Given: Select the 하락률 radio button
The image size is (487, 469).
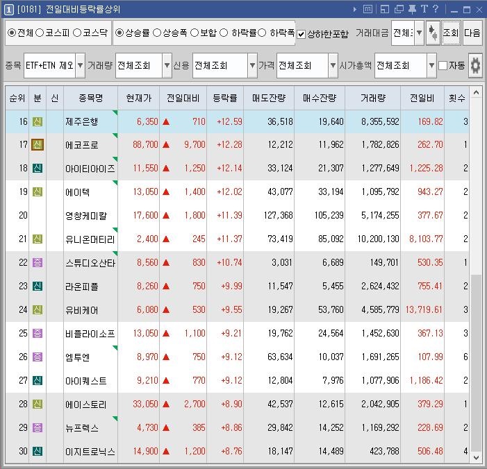Looking at the screenshot, I should (x=224, y=32).
